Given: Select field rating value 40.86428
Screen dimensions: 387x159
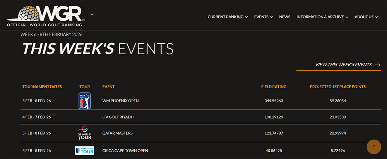Looking at the screenshot, I should coord(274,150).
